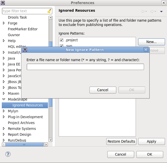
Task: Close the New Ignore Pattern dialog
Action: point(146,50)
